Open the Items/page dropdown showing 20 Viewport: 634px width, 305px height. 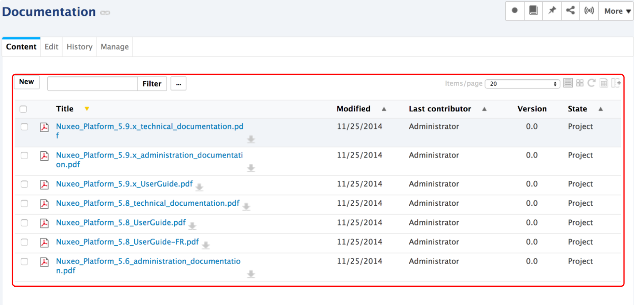[x=523, y=84]
